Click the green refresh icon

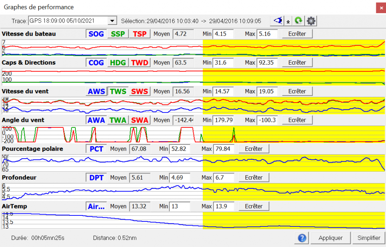point(299,21)
